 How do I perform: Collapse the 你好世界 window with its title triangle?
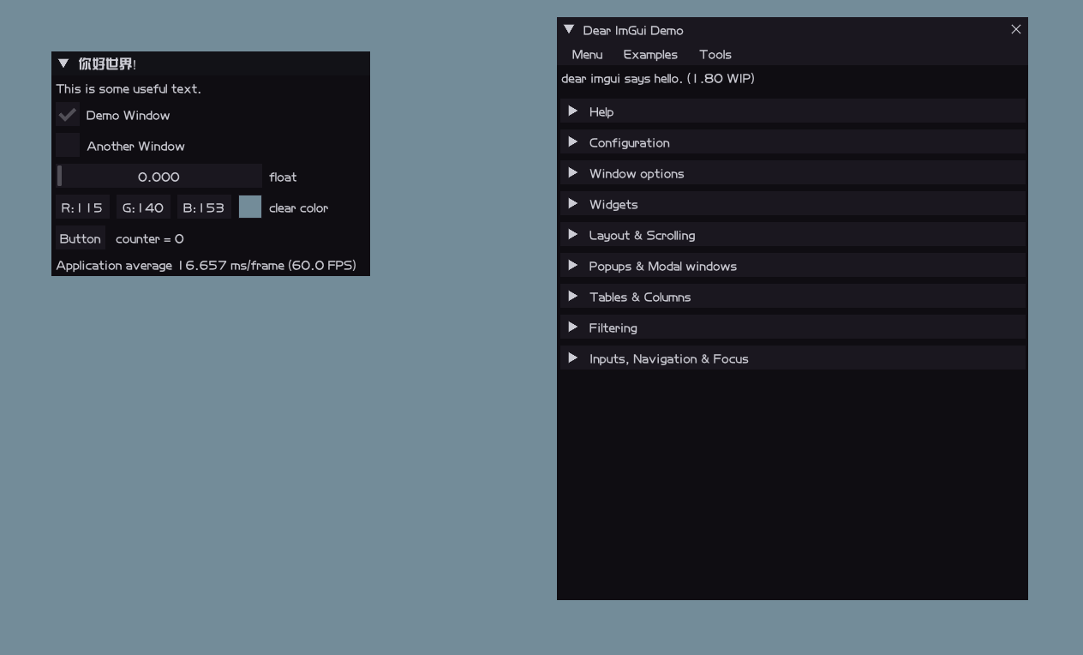click(63, 63)
